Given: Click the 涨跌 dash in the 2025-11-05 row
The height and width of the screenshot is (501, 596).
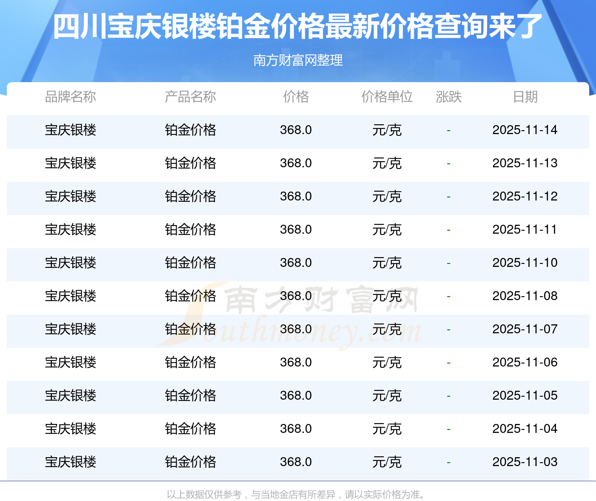Looking at the screenshot, I should tap(449, 396).
